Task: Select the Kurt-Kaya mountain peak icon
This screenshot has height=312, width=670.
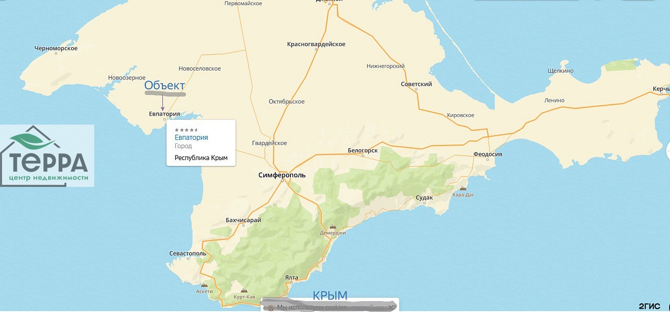Action: coord(243,290)
